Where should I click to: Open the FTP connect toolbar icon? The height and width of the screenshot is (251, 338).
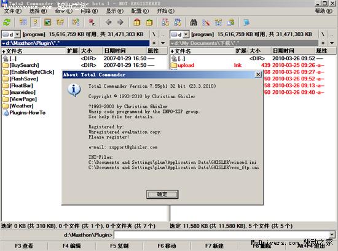(x=165, y=22)
